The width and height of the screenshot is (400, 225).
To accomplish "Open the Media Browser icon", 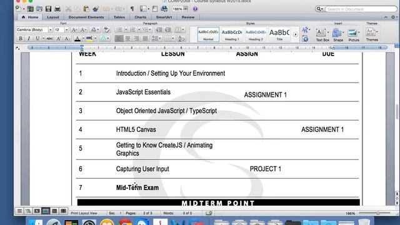I will pos(164,9).
